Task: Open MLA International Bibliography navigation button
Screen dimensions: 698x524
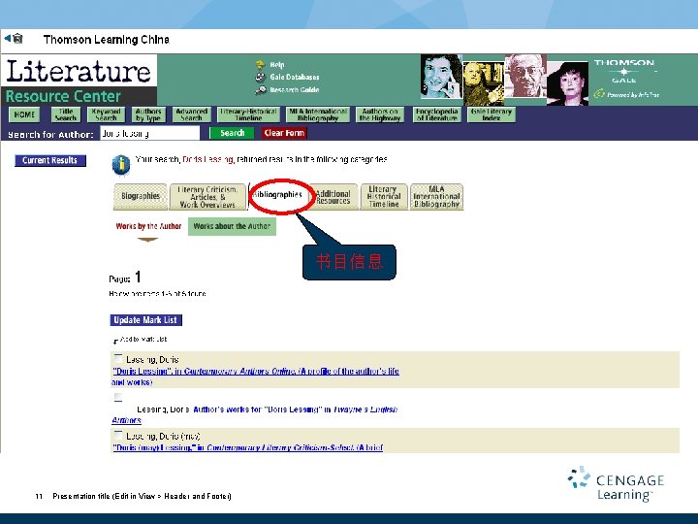Action: [318, 115]
